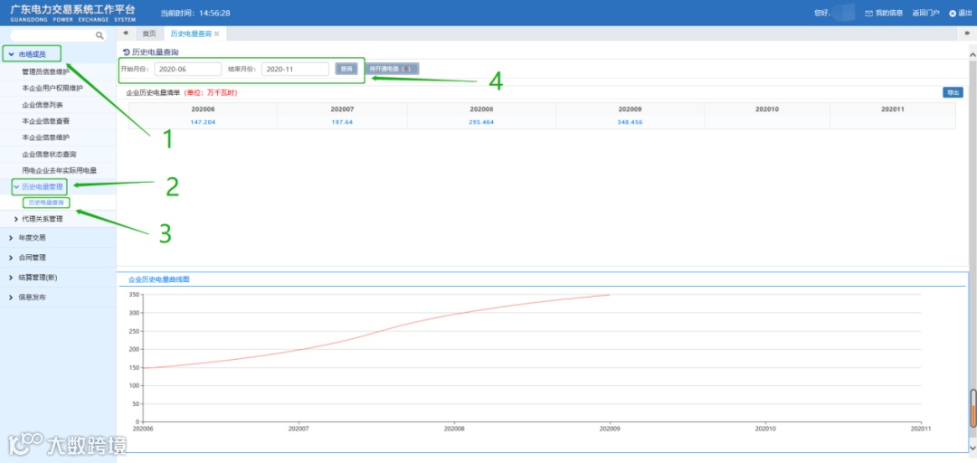Viewport: 977px width, 463px height.
Task: Click the sidebar search magnifier icon
Action: click(x=100, y=36)
